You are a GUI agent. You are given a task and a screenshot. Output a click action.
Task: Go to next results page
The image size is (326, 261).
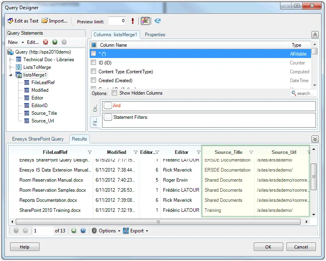click(74, 231)
